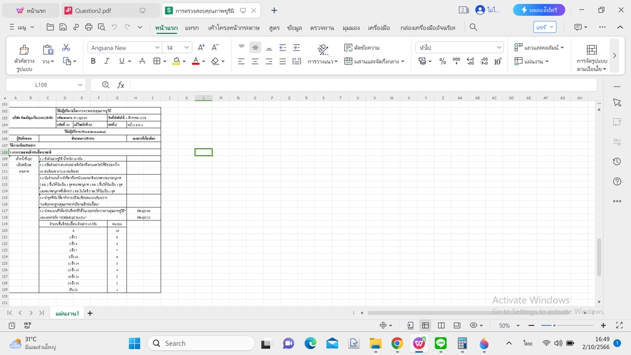
Task: Open the Copy dropdown arrow
Action: click(75, 62)
